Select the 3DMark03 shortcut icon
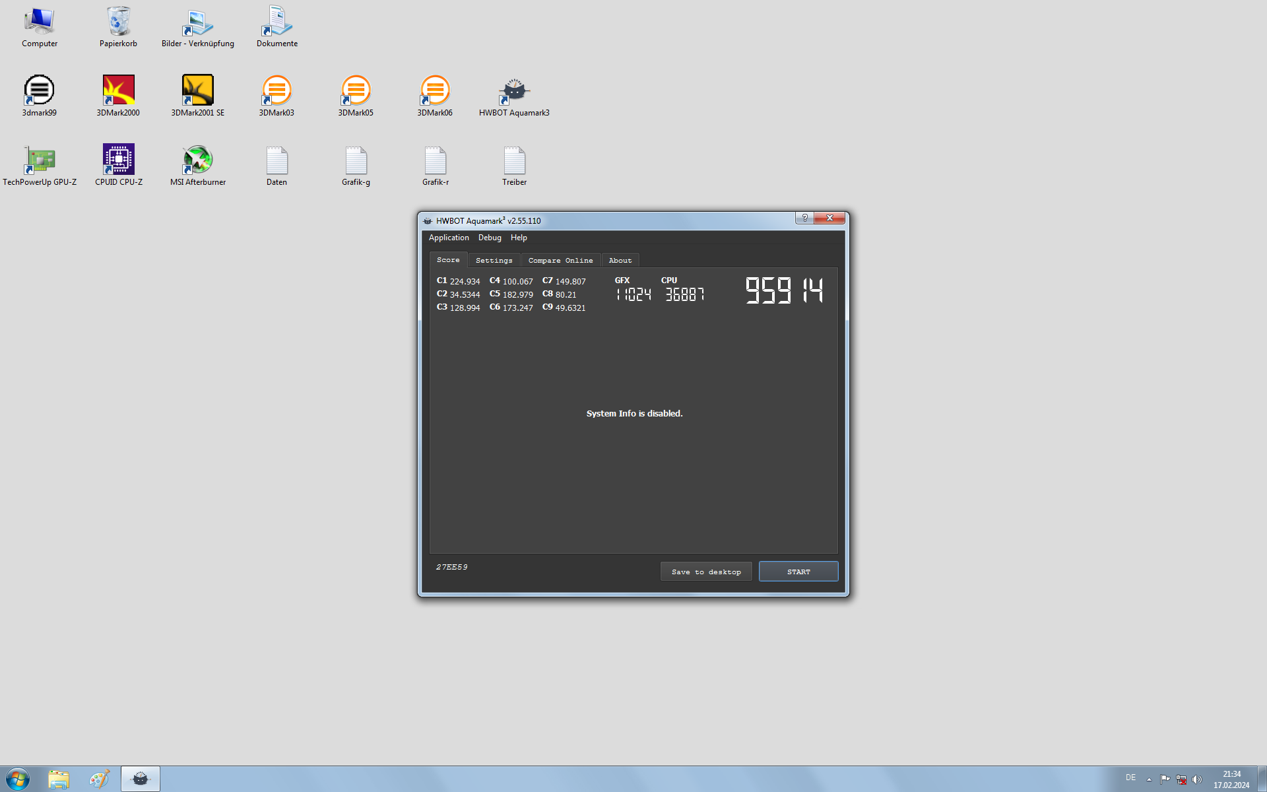The width and height of the screenshot is (1267, 792). coord(277,96)
